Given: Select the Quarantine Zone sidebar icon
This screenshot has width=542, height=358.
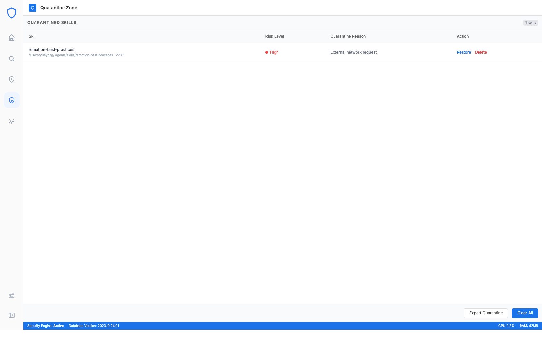Looking at the screenshot, I should click(x=12, y=100).
